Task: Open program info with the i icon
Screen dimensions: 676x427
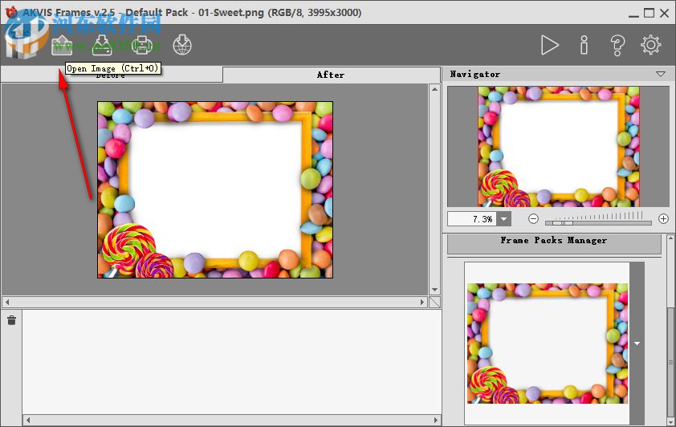Action: point(584,45)
